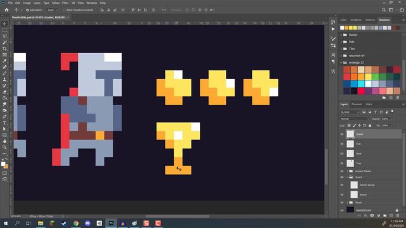Hide the Ground Tileset group via eye icon
Image resolution: width=406 pixels, height=228 pixels.
coord(342,171)
